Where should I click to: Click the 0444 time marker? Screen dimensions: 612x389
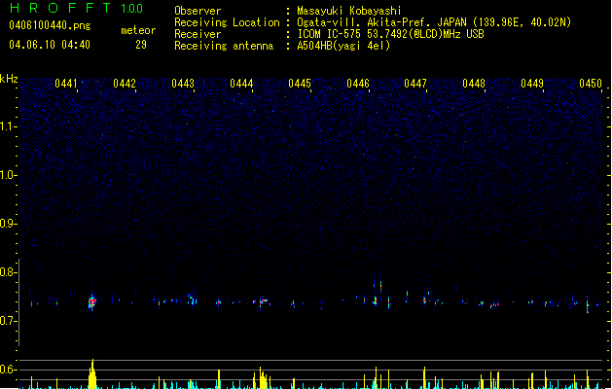(x=241, y=84)
